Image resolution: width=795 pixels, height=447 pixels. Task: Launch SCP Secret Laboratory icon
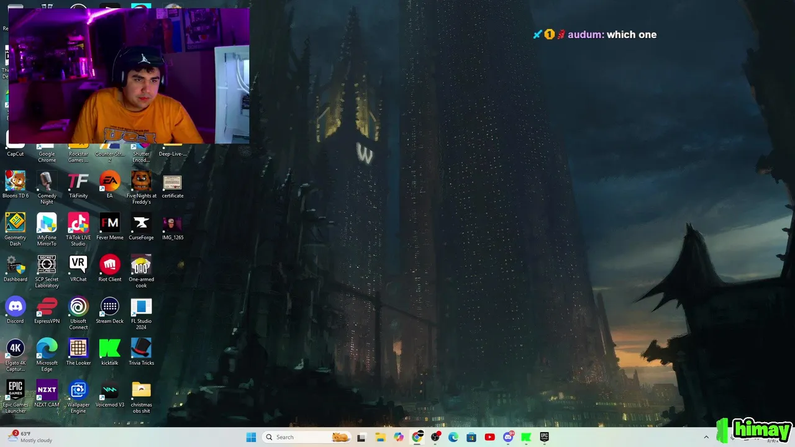47,265
